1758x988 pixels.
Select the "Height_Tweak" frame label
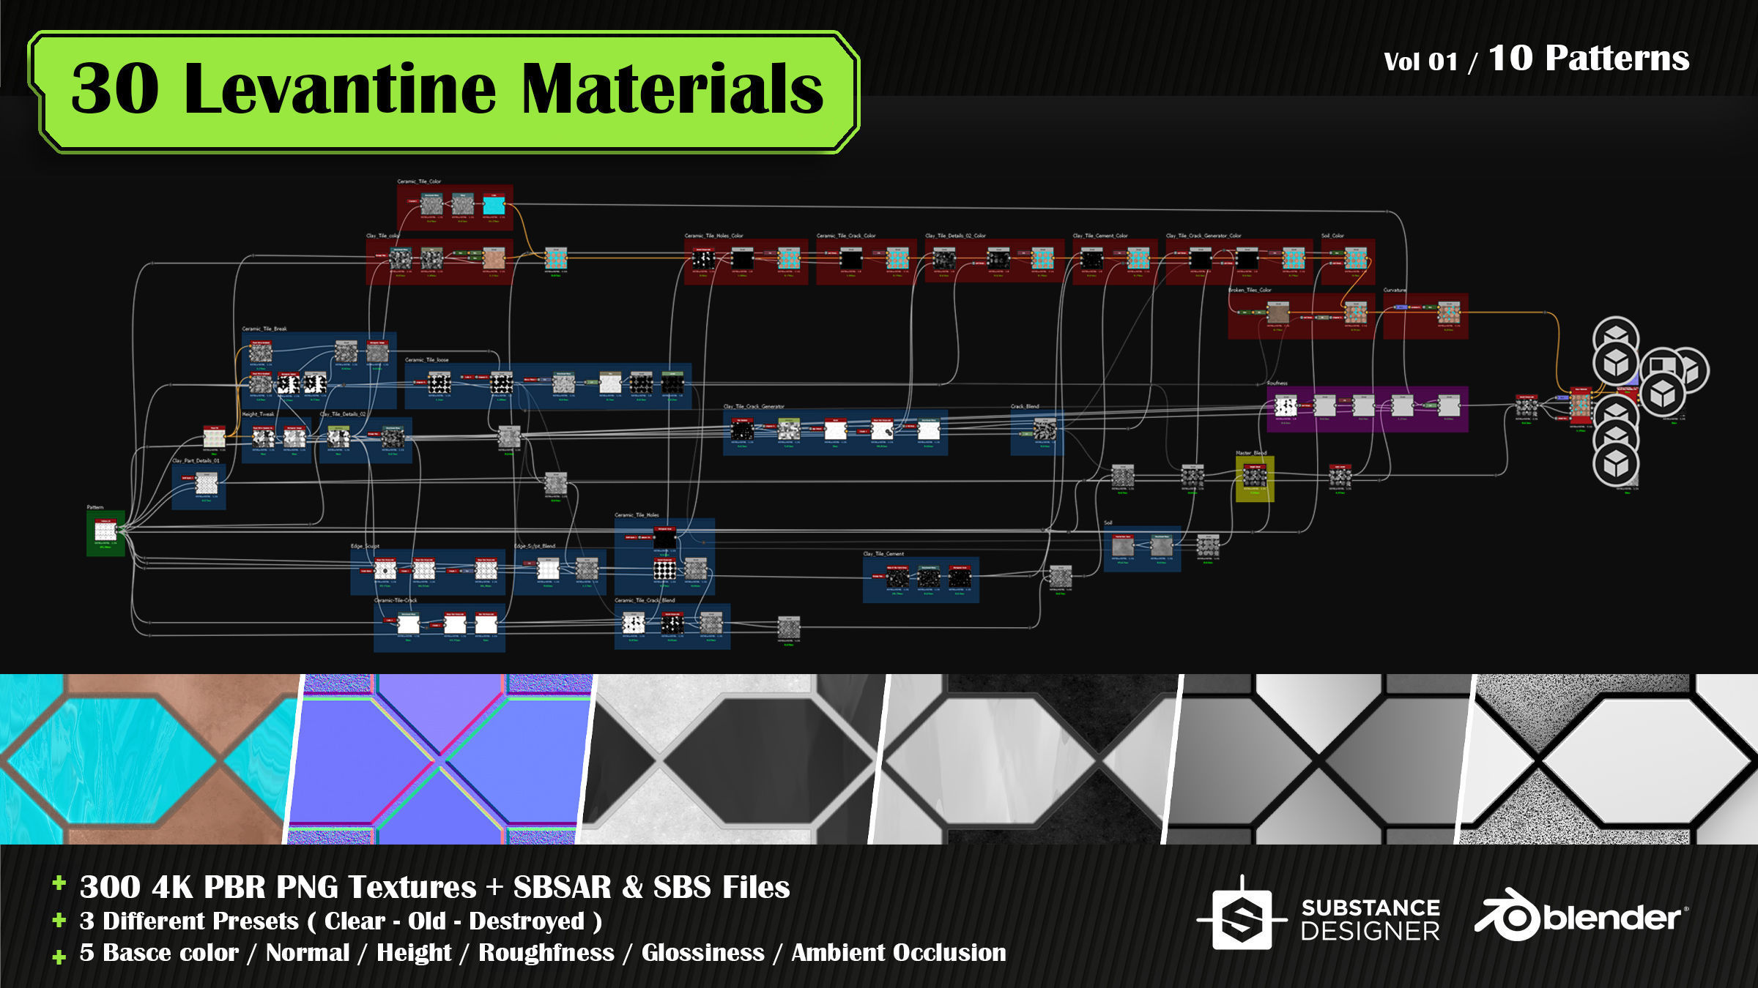[x=258, y=414]
